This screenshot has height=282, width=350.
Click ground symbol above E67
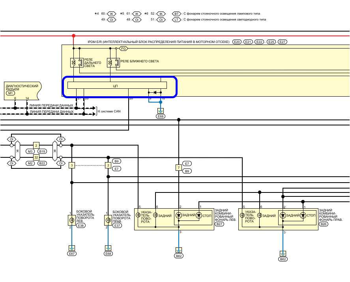click(72, 248)
